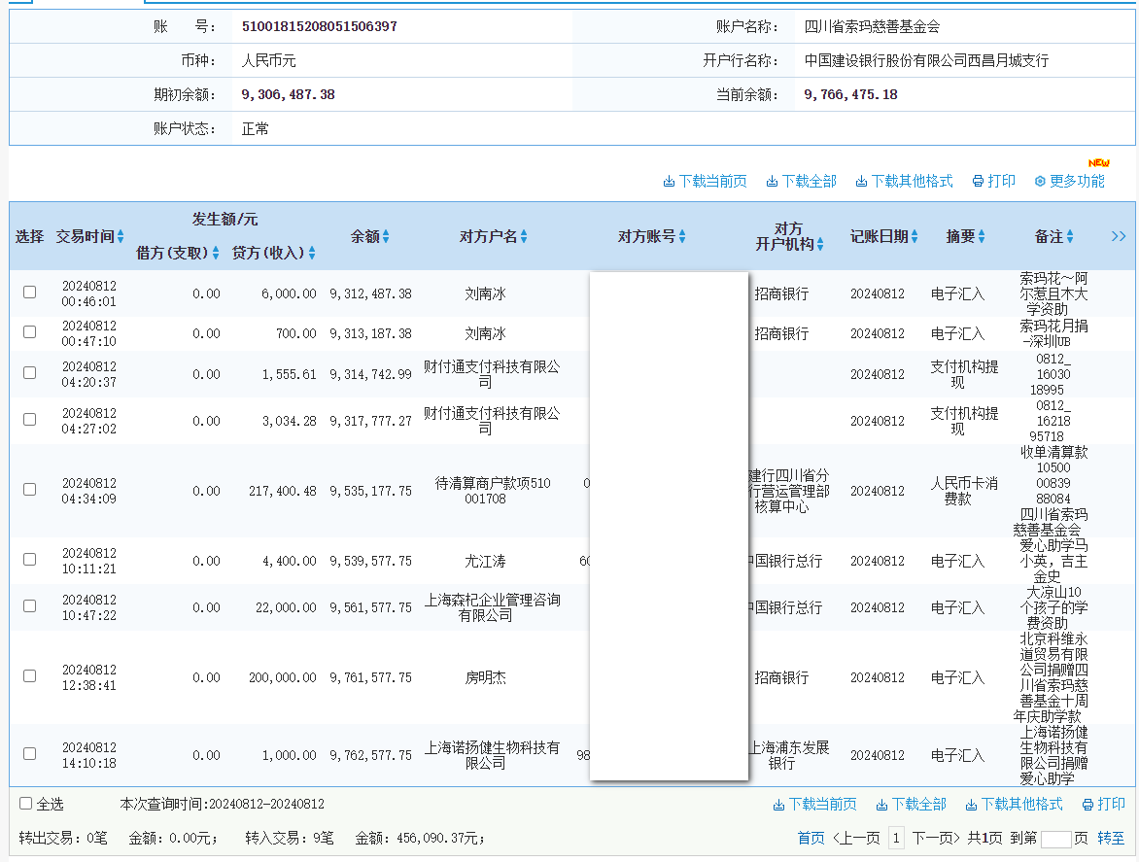Screen dimensions: 1139x862
Task: Check the 14:10:18 transaction row
Action: click(x=30, y=754)
